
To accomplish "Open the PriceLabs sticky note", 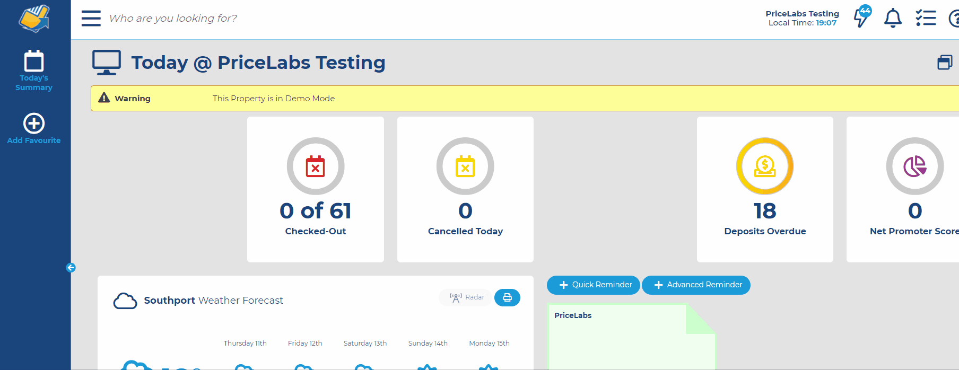I will (631, 336).
